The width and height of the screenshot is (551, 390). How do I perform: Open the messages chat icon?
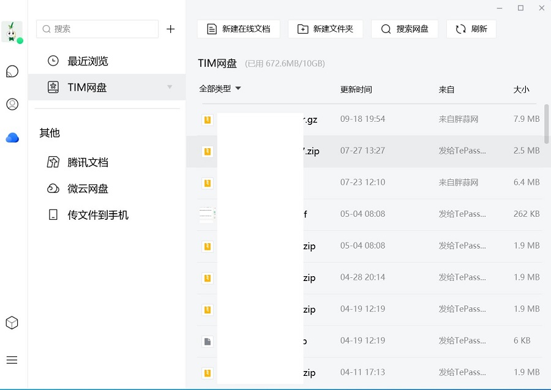[12, 72]
